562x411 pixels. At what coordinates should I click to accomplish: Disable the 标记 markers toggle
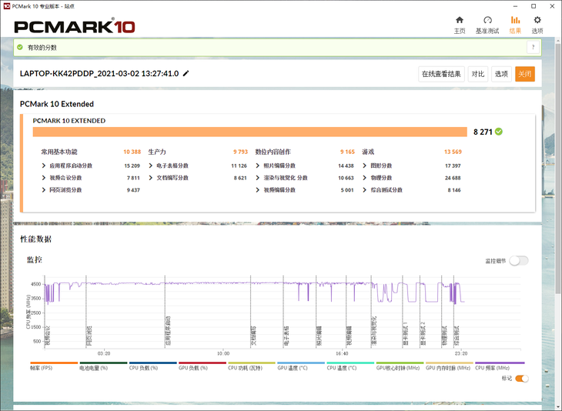point(521,379)
